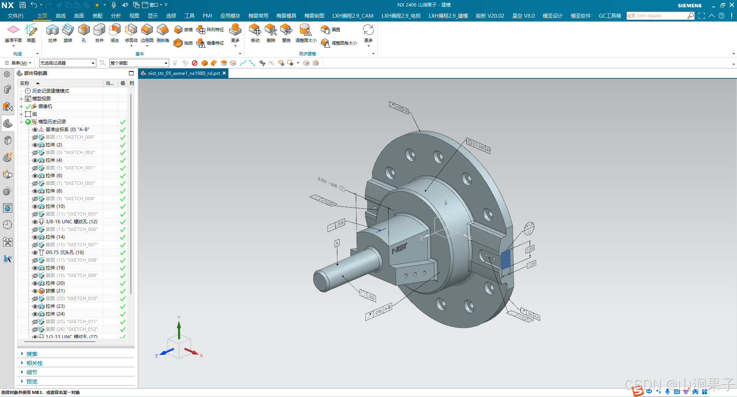
Task: Select 基准坐标系 (0) "A-B" tree row
Action: 68,130
